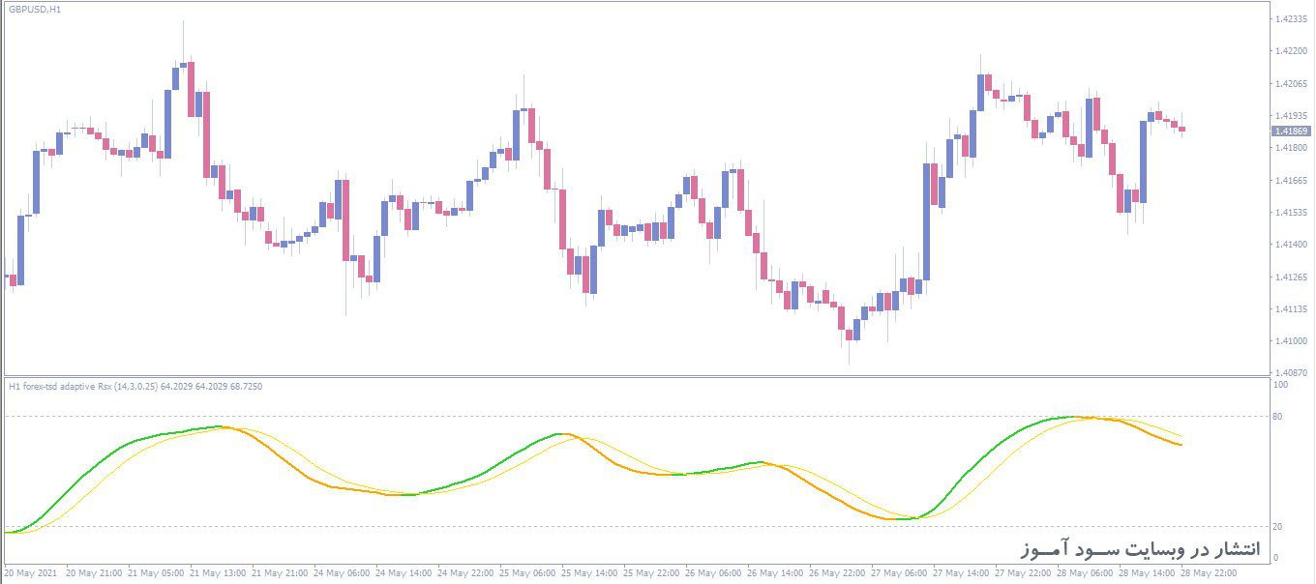Image resolution: width=1316 pixels, height=584 pixels.
Task: Click the lowest candle near 1.40870
Action: 850,335
